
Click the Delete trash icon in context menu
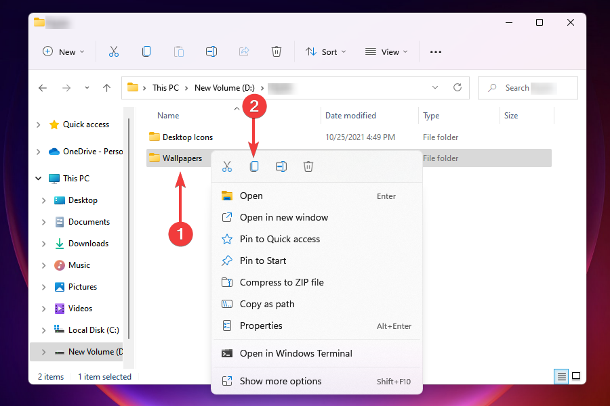(x=308, y=166)
